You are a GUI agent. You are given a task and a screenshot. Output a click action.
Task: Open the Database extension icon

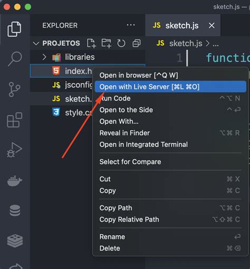point(15,211)
